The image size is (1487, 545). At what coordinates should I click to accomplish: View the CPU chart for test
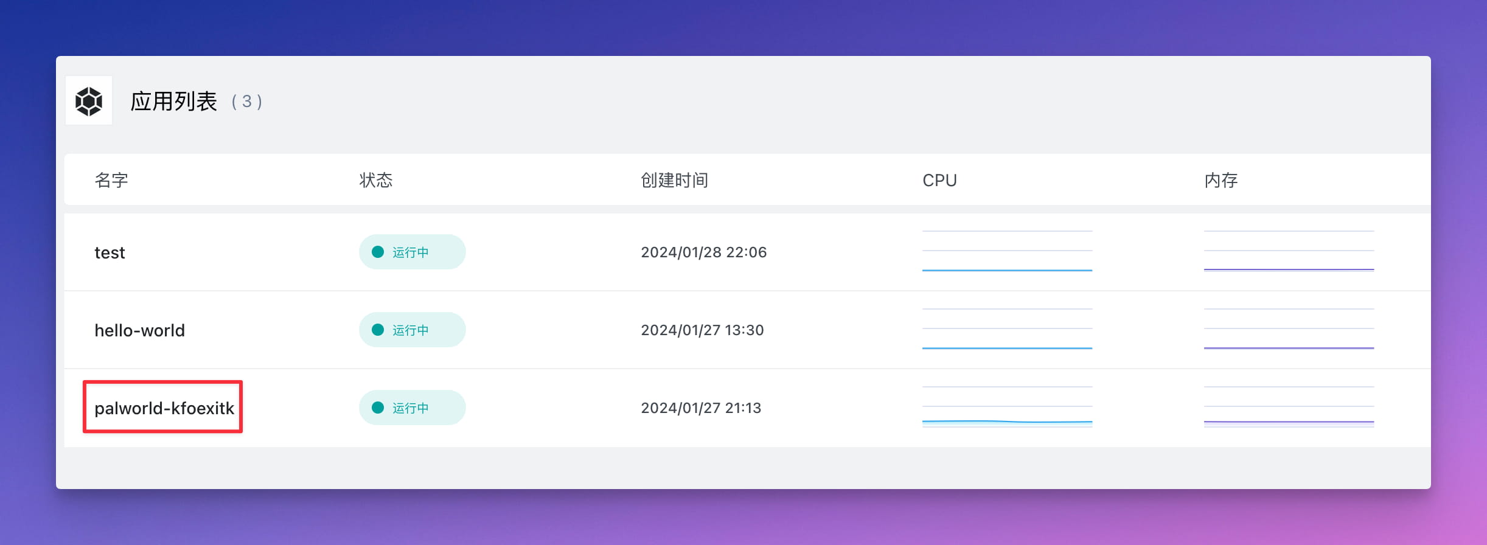pos(1007,251)
